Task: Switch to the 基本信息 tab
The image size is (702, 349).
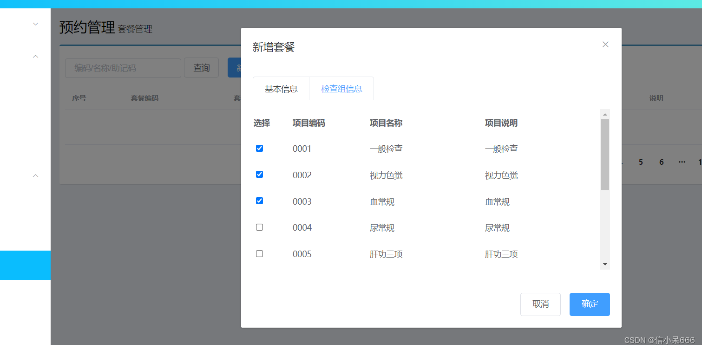Action: click(281, 88)
